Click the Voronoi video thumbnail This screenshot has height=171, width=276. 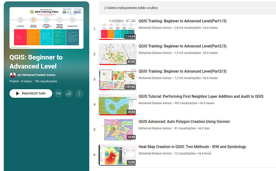pyautogui.click(x=118, y=130)
